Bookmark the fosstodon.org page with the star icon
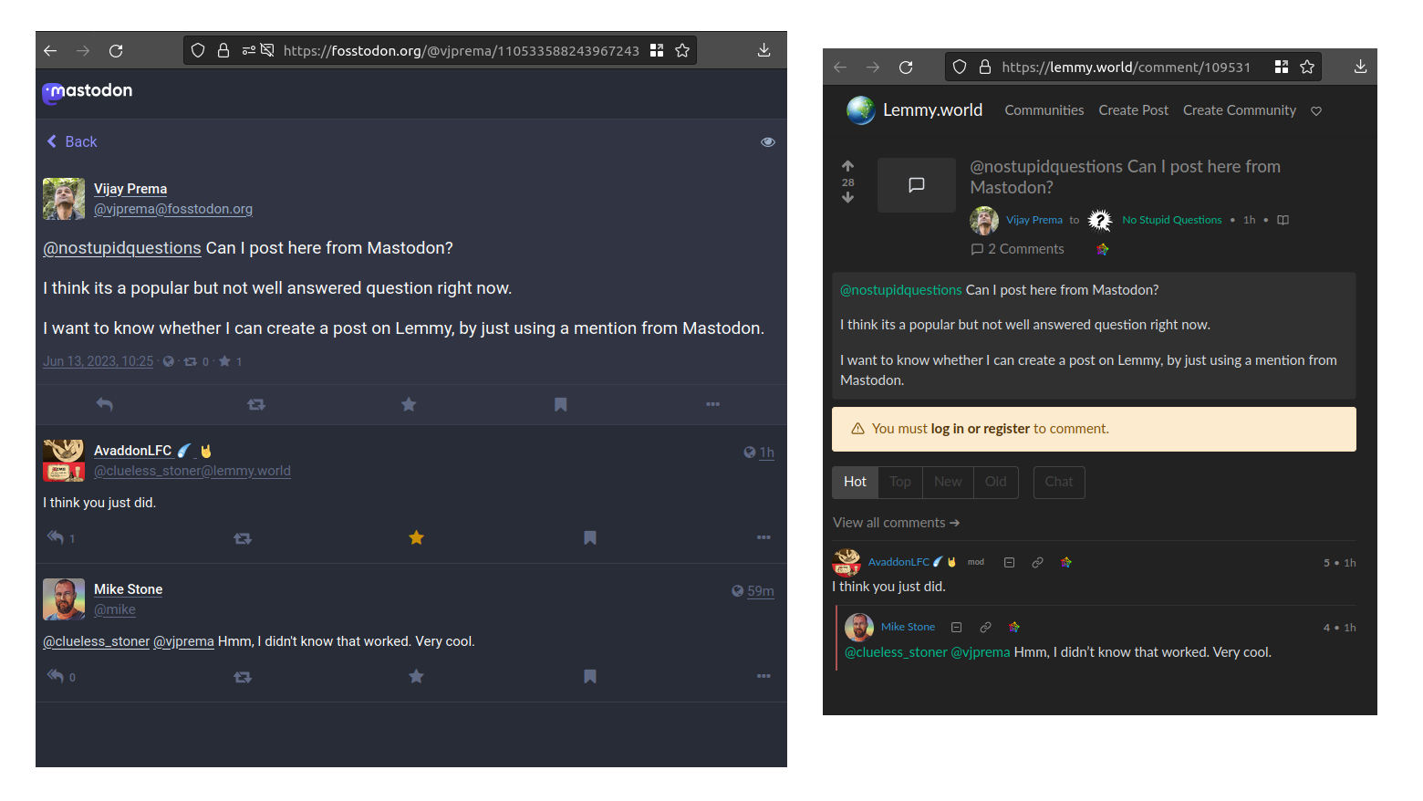This screenshot has width=1423, height=801. point(682,50)
